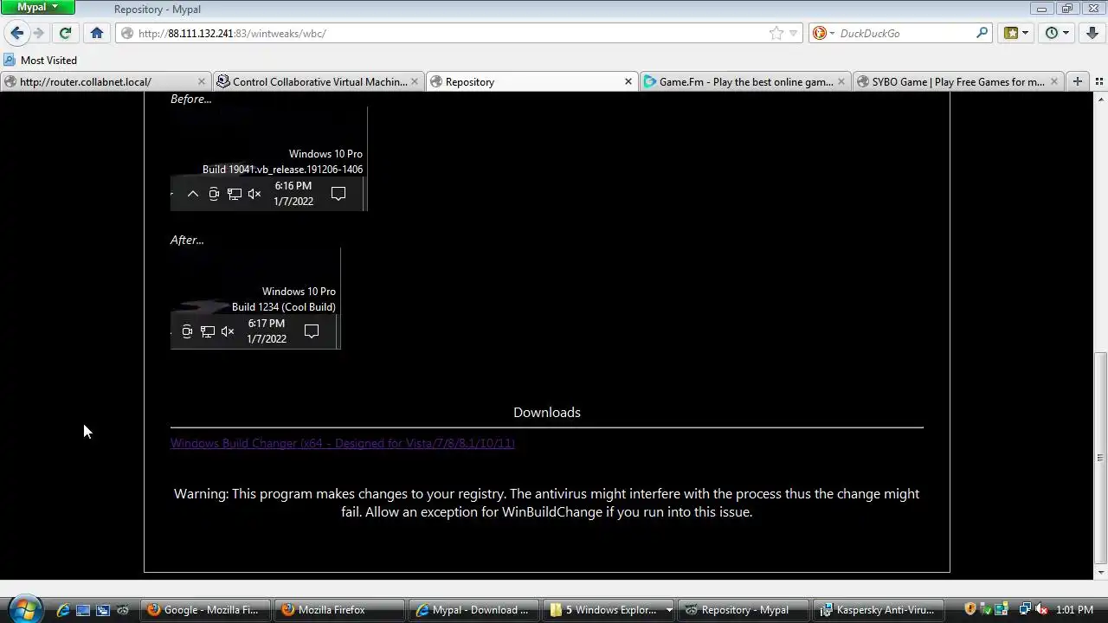Click the green tray icon beside the network icon
This screenshot has height=623, width=1108.
(1002, 609)
